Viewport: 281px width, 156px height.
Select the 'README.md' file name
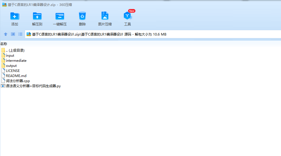click(16, 76)
